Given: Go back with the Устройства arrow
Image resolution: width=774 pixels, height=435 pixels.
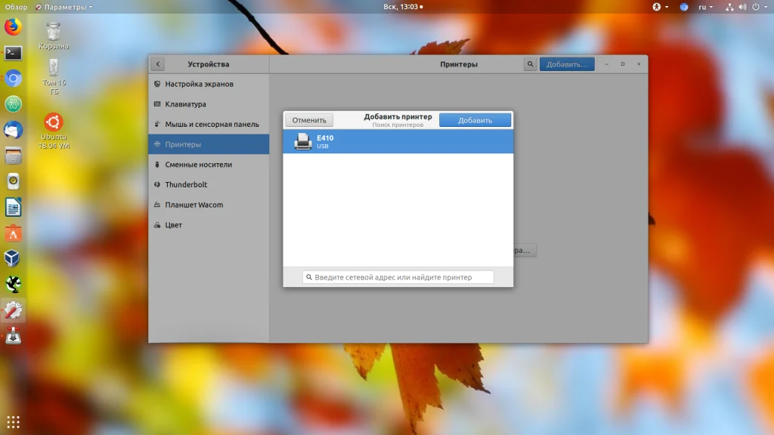Looking at the screenshot, I should coord(158,64).
